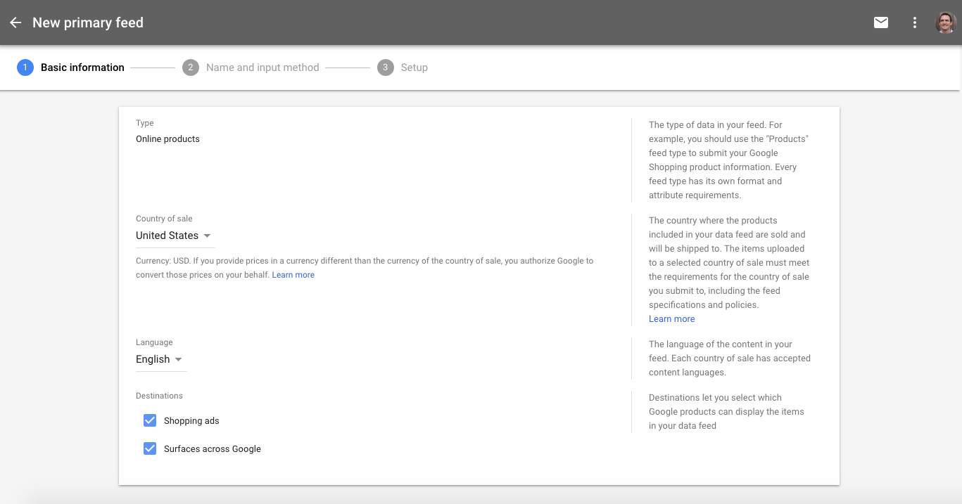
Task: Click the user profile avatar
Action: click(x=945, y=22)
